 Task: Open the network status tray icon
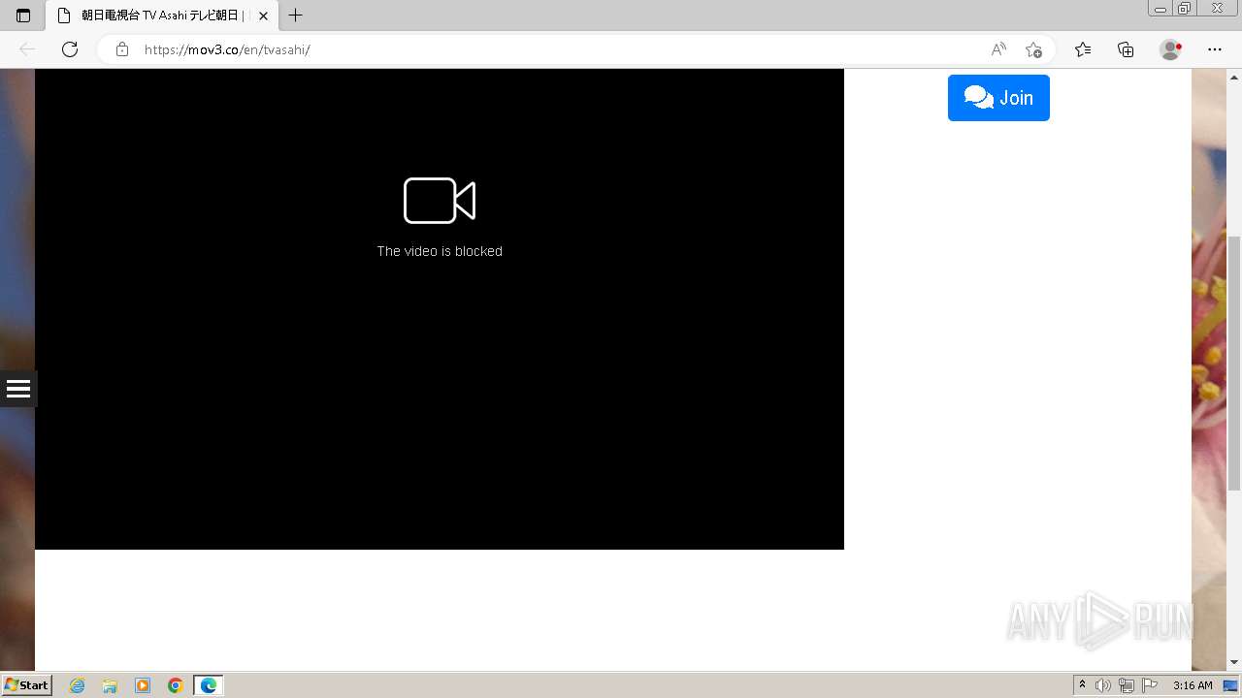pyautogui.click(x=1127, y=685)
